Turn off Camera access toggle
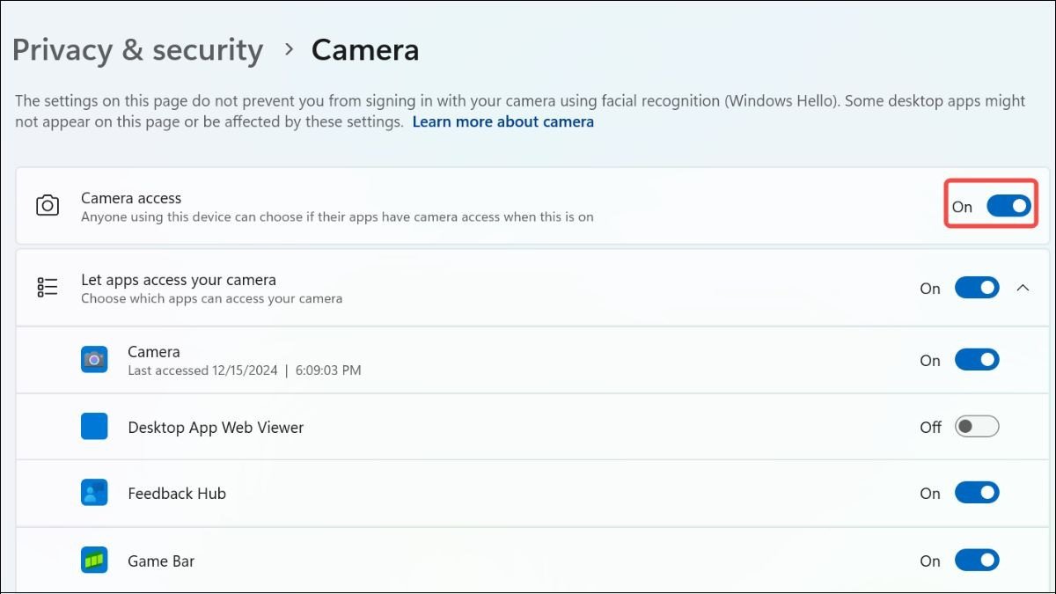The height and width of the screenshot is (594, 1056). [1008, 205]
